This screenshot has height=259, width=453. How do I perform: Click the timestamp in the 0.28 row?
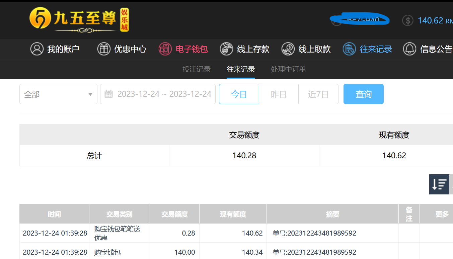55,233
